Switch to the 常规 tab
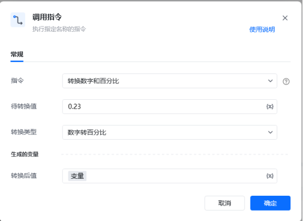Viewport: 303px width, 221px height. (17, 54)
